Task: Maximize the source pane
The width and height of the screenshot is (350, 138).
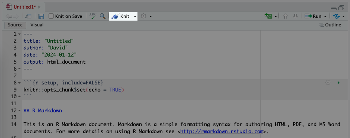Action: click(x=341, y=8)
